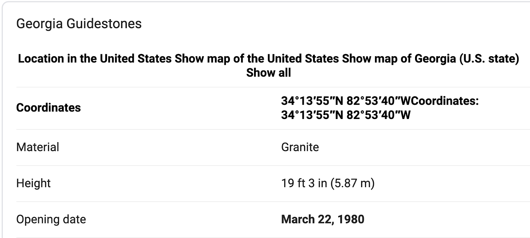Click the March 22, 1980 date value

coord(323,219)
